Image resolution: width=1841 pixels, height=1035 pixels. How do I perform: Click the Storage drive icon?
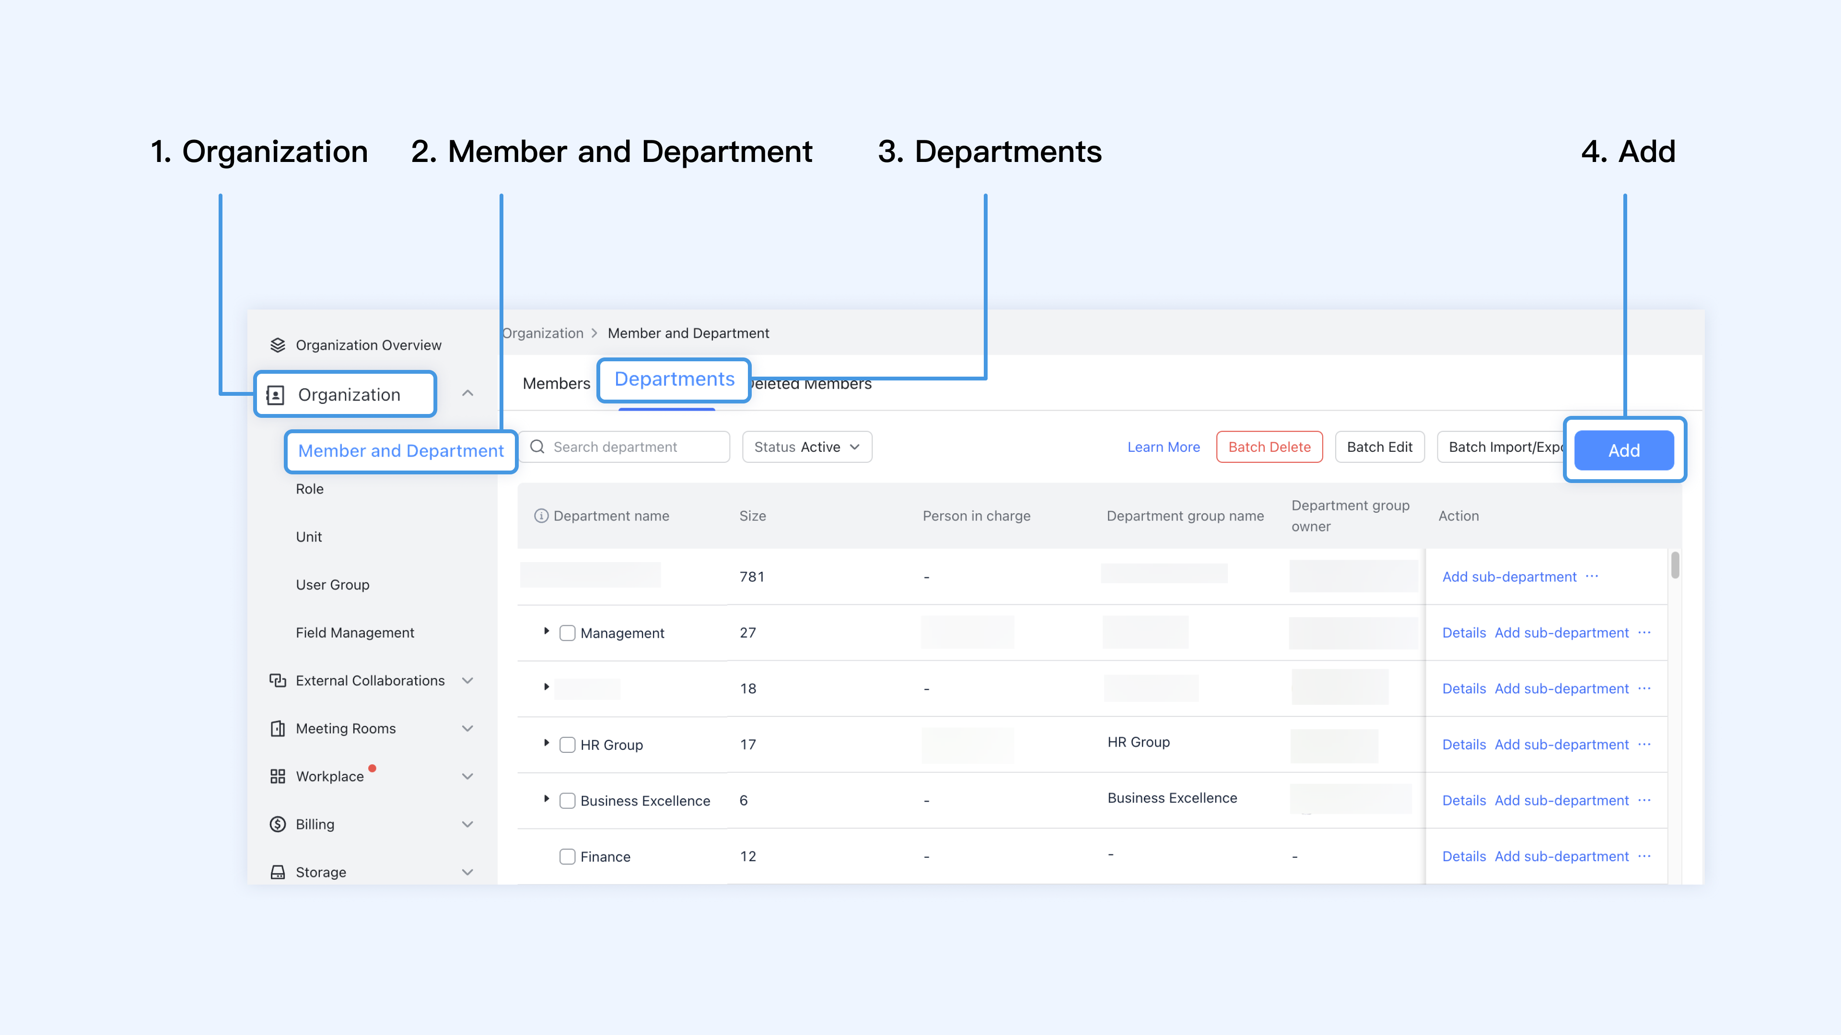pos(277,872)
